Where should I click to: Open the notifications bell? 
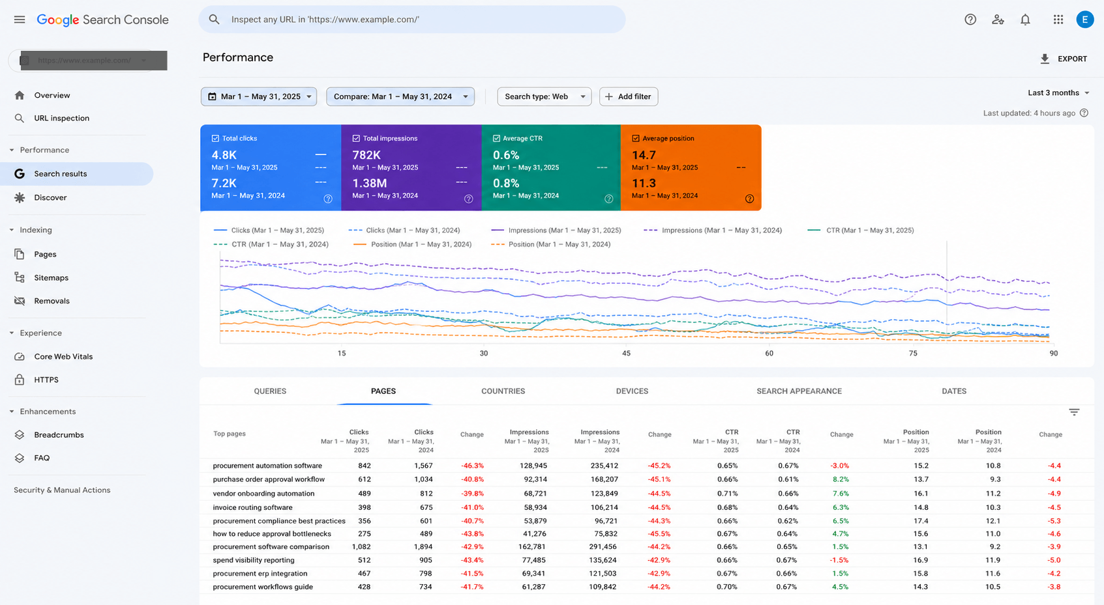(x=1025, y=20)
